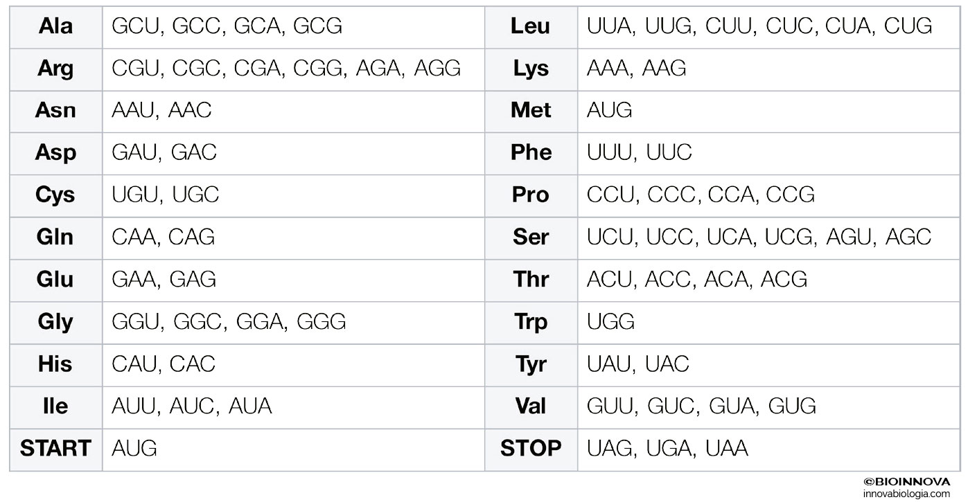The image size is (968, 502).
Task: Select the STOP label cell
Action: (531, 448)
